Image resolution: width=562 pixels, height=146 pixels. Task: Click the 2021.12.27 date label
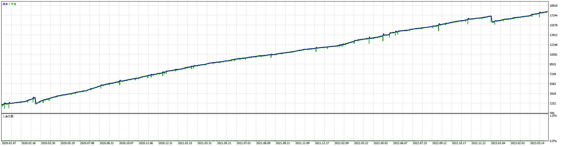tap(322, 143)
